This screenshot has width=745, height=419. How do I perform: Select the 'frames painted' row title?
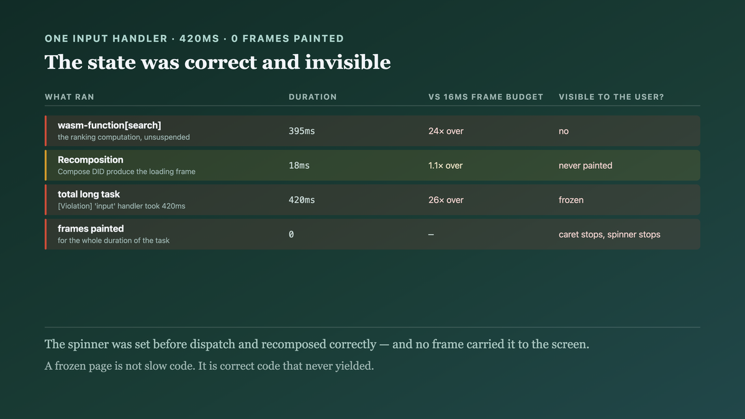click(91, 228)
